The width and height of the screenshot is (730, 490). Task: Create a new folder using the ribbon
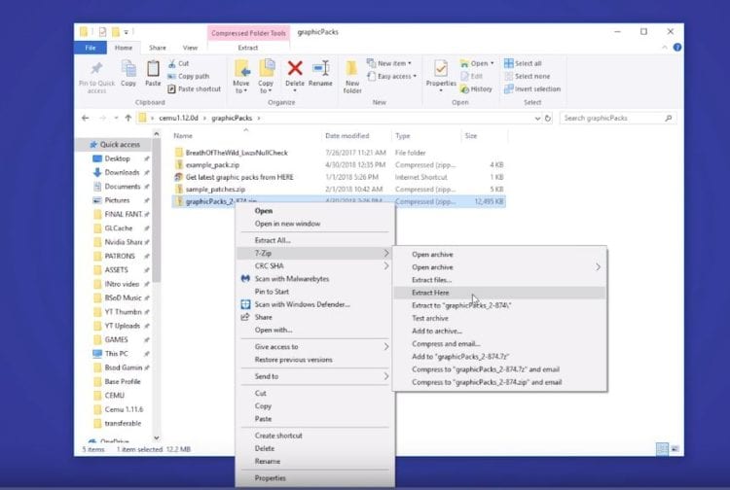(x=352, y=74)
